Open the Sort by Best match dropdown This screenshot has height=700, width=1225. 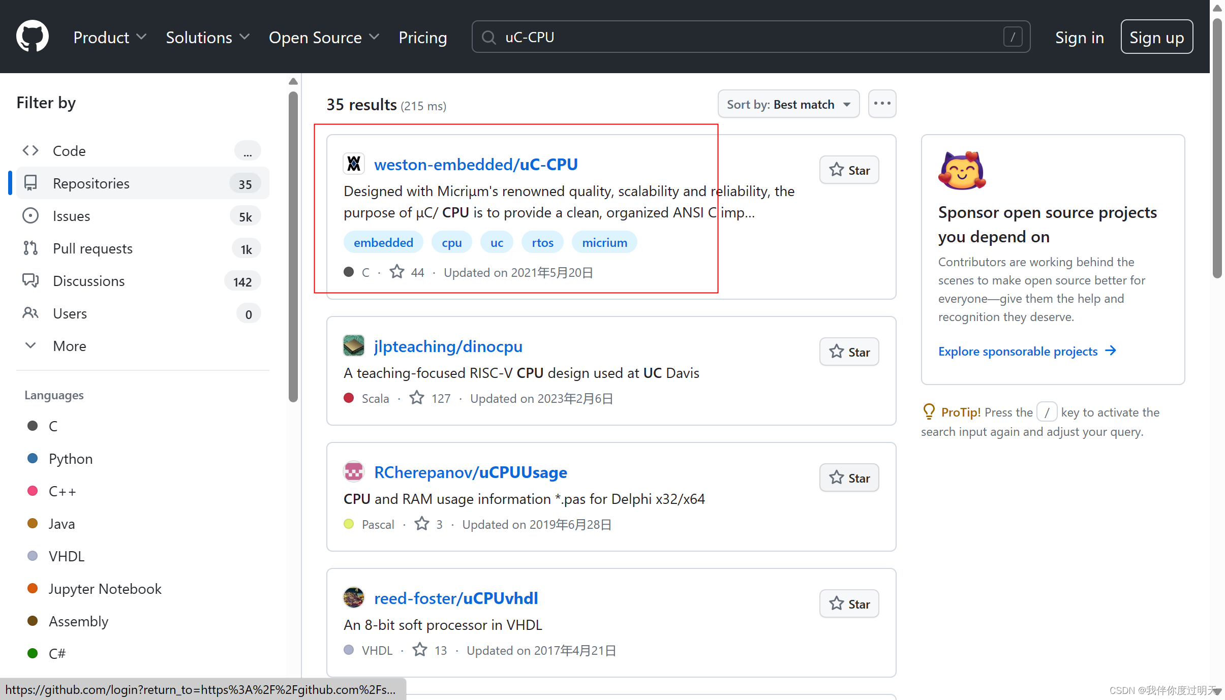click(x=788, y=105)
